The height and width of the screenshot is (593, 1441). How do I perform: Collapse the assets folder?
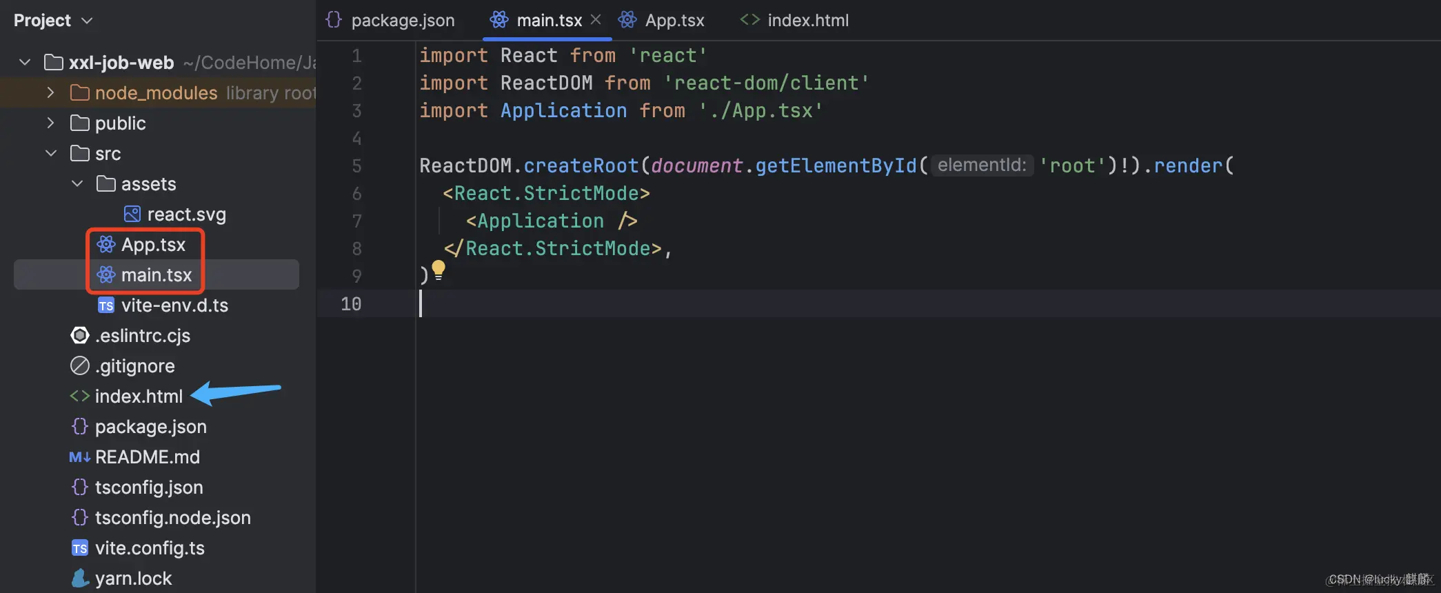click(77, 183)
